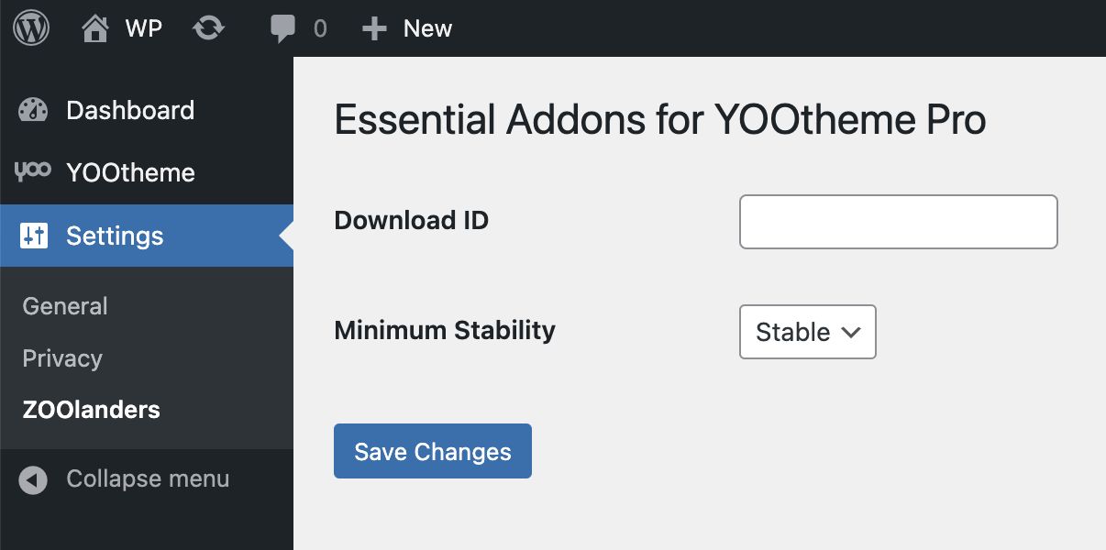Focus the Download ID text field
1106x550 pixels.
point(899,222)
